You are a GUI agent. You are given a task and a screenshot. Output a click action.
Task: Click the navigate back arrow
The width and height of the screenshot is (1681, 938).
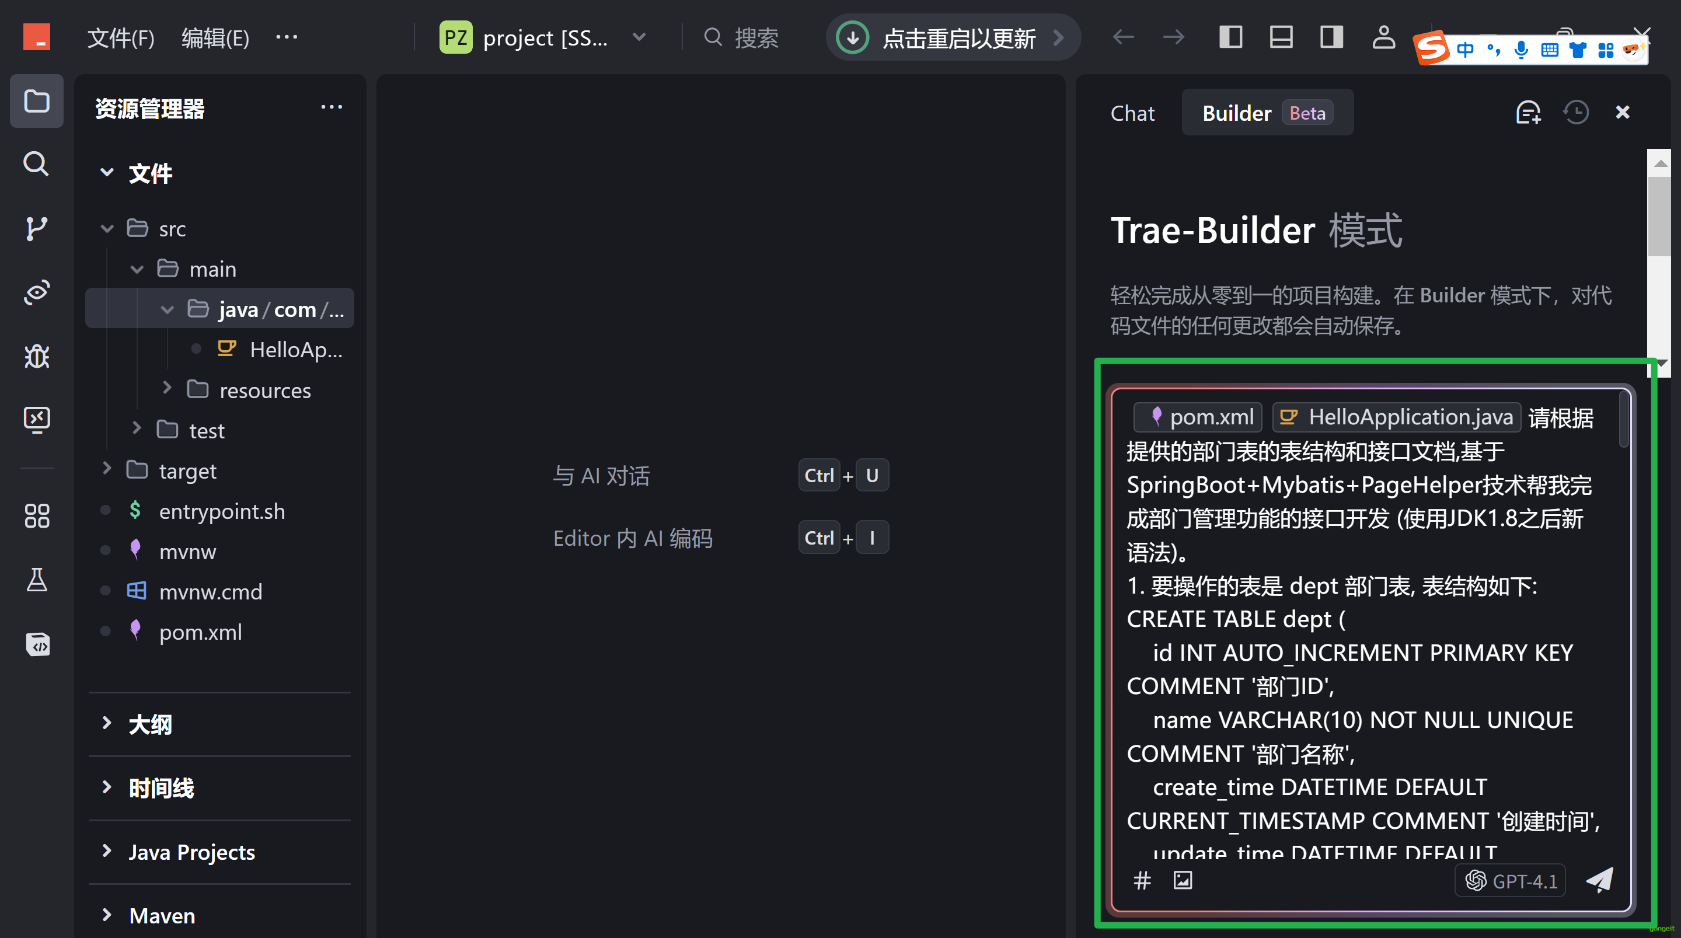[1123, 37]
